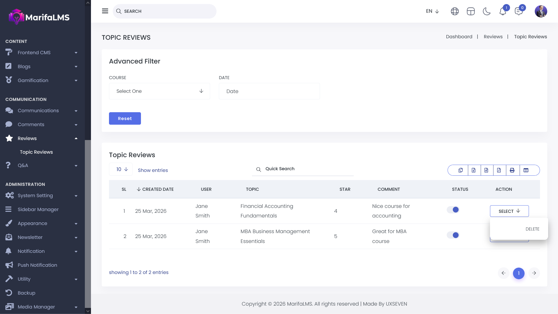Viewport: 558px width, 314px height.
Task: Open the notifications bell
Action: [502, 12]
